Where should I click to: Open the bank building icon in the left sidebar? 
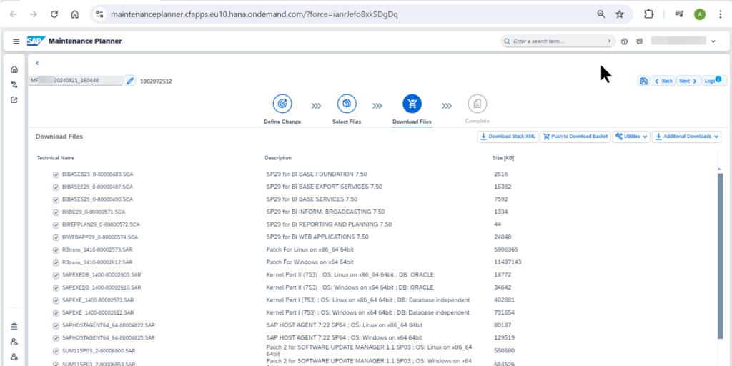coord(14,326)
